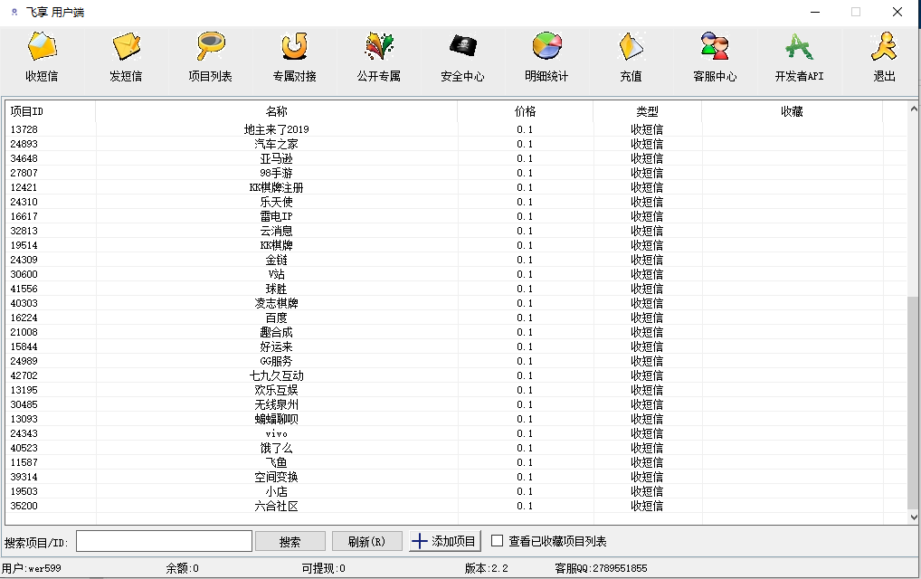Select the row GG服务
This screenshot has width=921, height=579.
pos(455,361)
